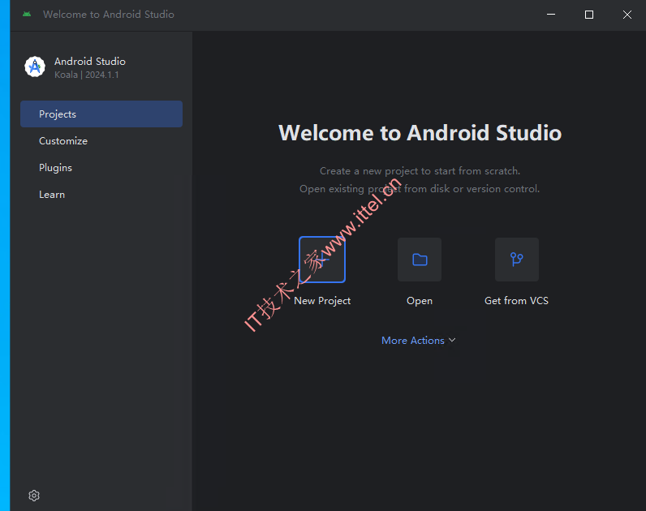Close the Welcome to Android Studio window
Image resolution: width=646 pixels, height=511 pixels.
[x=627, y=15]
